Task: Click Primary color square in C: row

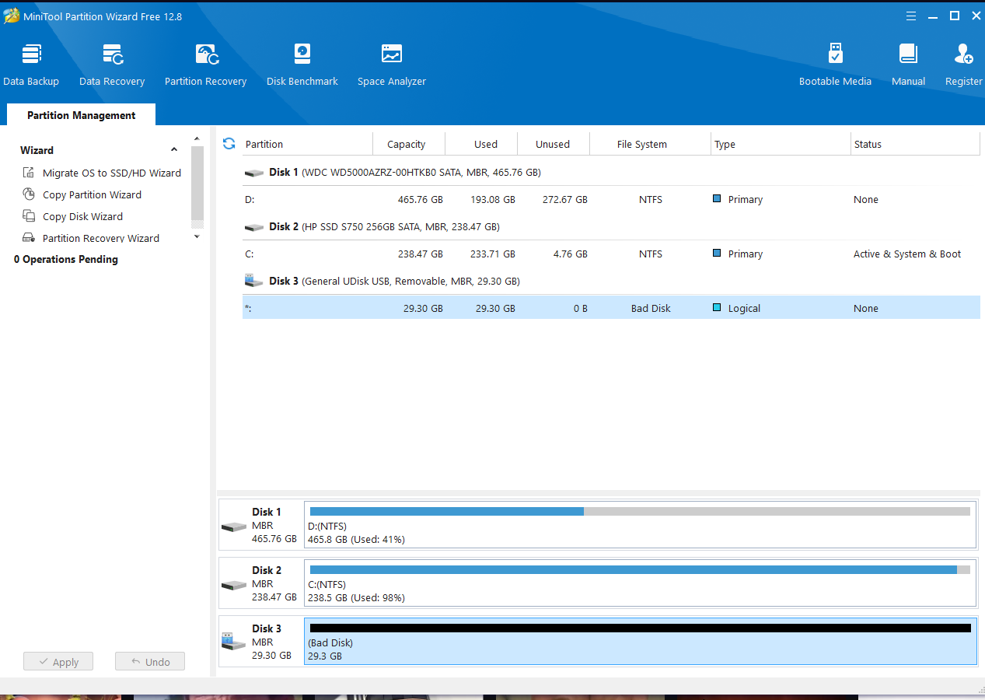Action: 717,254
